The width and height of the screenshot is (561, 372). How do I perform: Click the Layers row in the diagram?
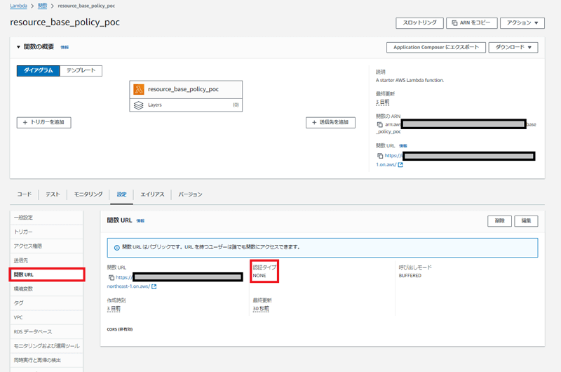(186, 105)
